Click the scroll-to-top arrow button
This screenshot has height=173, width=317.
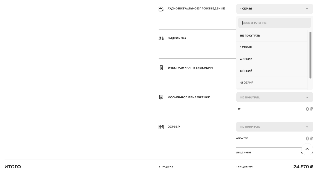307,149
